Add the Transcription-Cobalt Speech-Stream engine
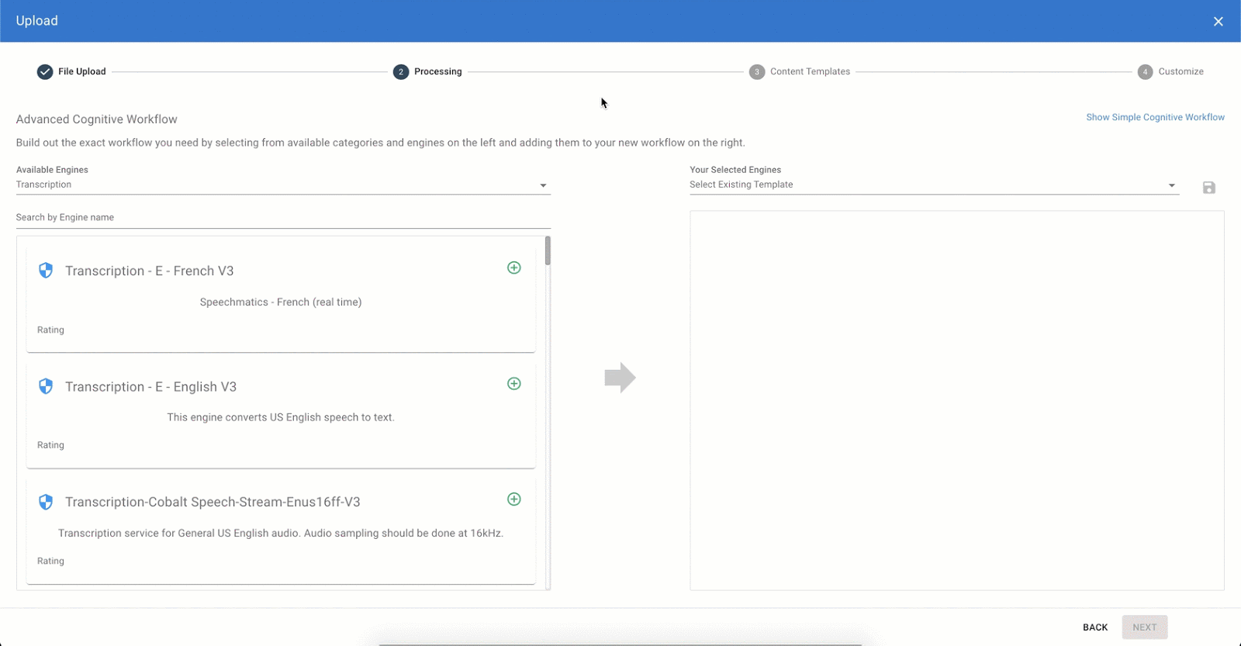1241x646 pixels. pos(513,499)
